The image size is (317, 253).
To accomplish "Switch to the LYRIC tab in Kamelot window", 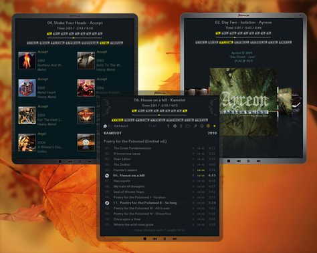I will tap(158, 120).
